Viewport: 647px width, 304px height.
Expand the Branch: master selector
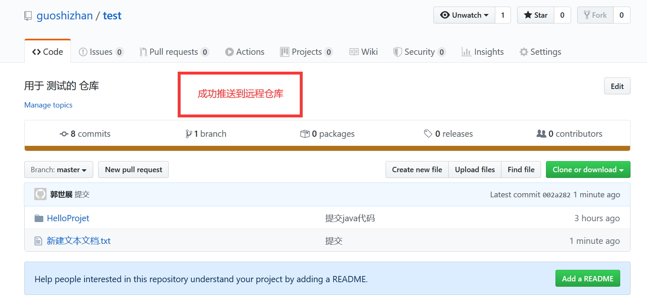[59, 170]
